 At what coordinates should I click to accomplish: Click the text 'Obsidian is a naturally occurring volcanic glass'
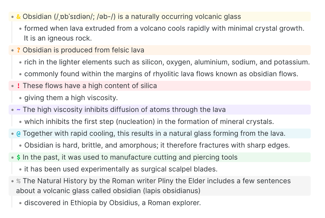(x=132, y=17)
